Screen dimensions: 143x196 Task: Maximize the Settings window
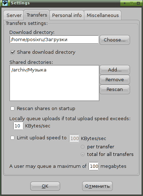click(138, 3)
